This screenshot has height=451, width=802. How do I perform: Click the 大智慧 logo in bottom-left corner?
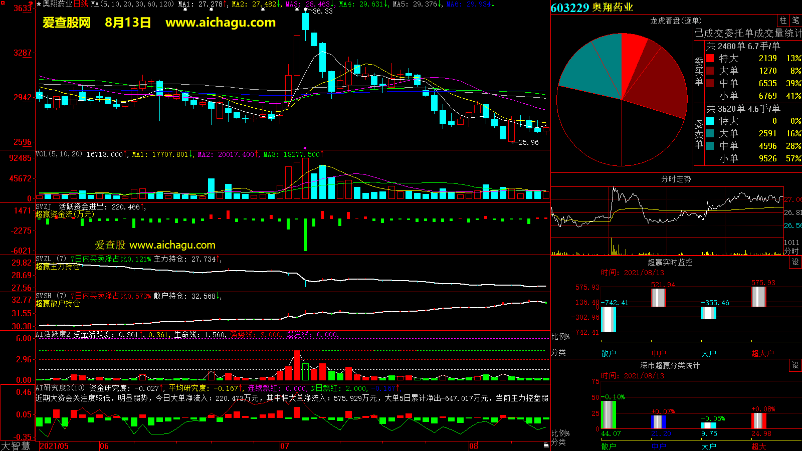pos(16,445)
